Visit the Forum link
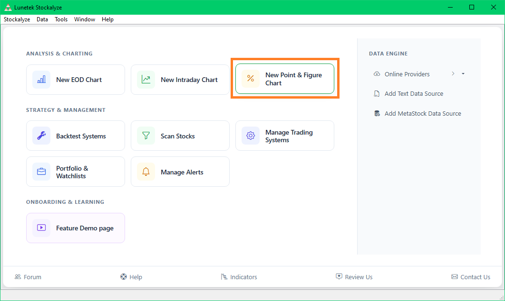Screen dimensions: 505x301 pos(32,277)
